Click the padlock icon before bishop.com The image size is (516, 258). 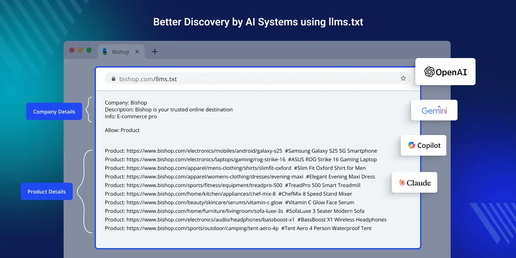click(114, 79)
